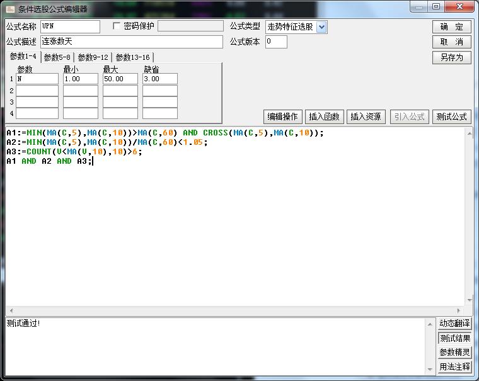Image resolution: width=479 pixels, height=381 pixels.
Task: Expand the 公式类型 dropdown arrow
Action: [321, 27]
